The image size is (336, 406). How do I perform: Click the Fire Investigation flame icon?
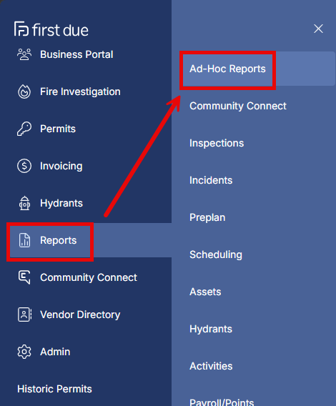pos(24,91)
